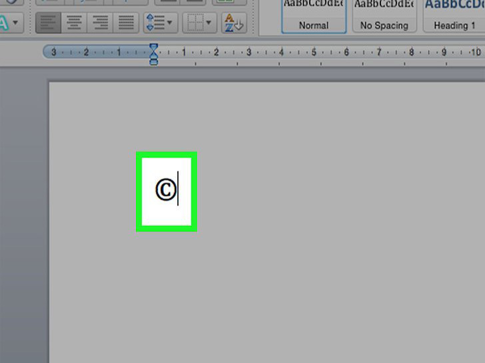Align text left in paragraph toolbar
485x363 pixels.
[48, 23]
